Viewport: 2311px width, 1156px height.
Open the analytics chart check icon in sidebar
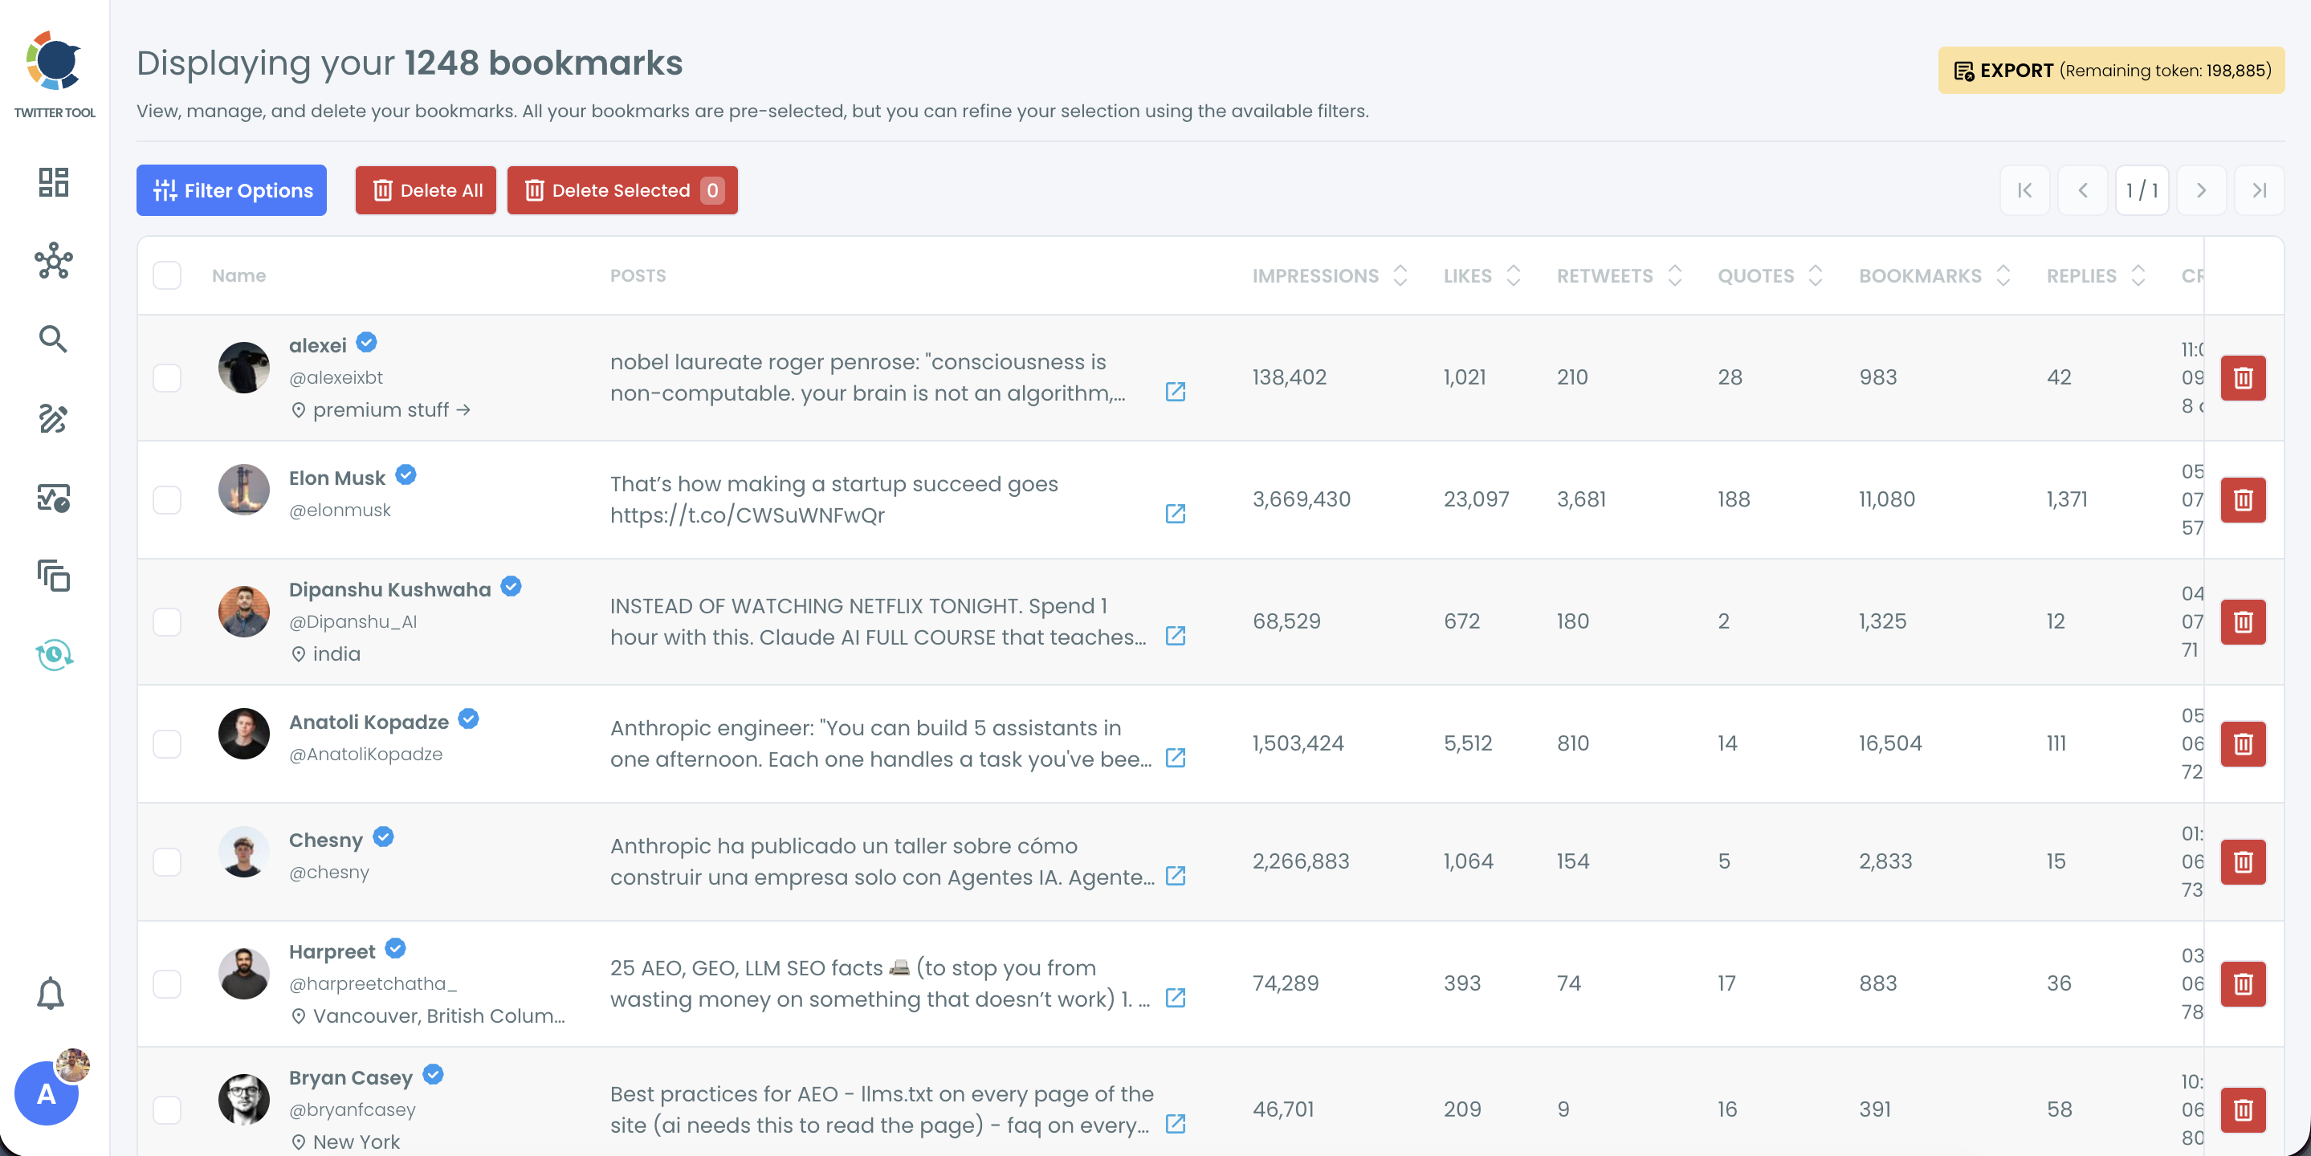click(54, 497)
